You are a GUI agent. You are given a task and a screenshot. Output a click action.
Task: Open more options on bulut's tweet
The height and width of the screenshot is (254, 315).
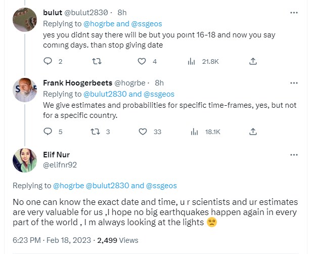[x=294, y=12]
